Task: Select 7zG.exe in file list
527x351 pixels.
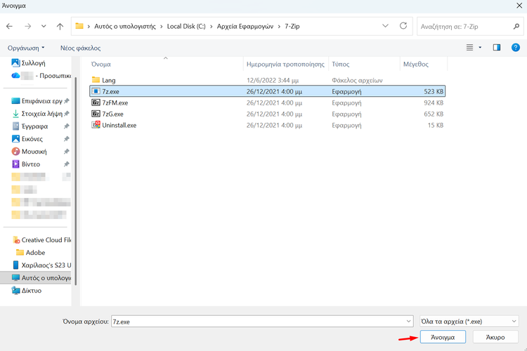Action: [x=112, y=114]
